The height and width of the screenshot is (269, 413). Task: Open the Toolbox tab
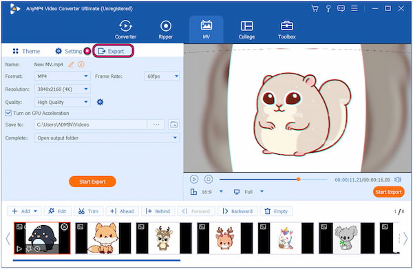tap(287, 30)
